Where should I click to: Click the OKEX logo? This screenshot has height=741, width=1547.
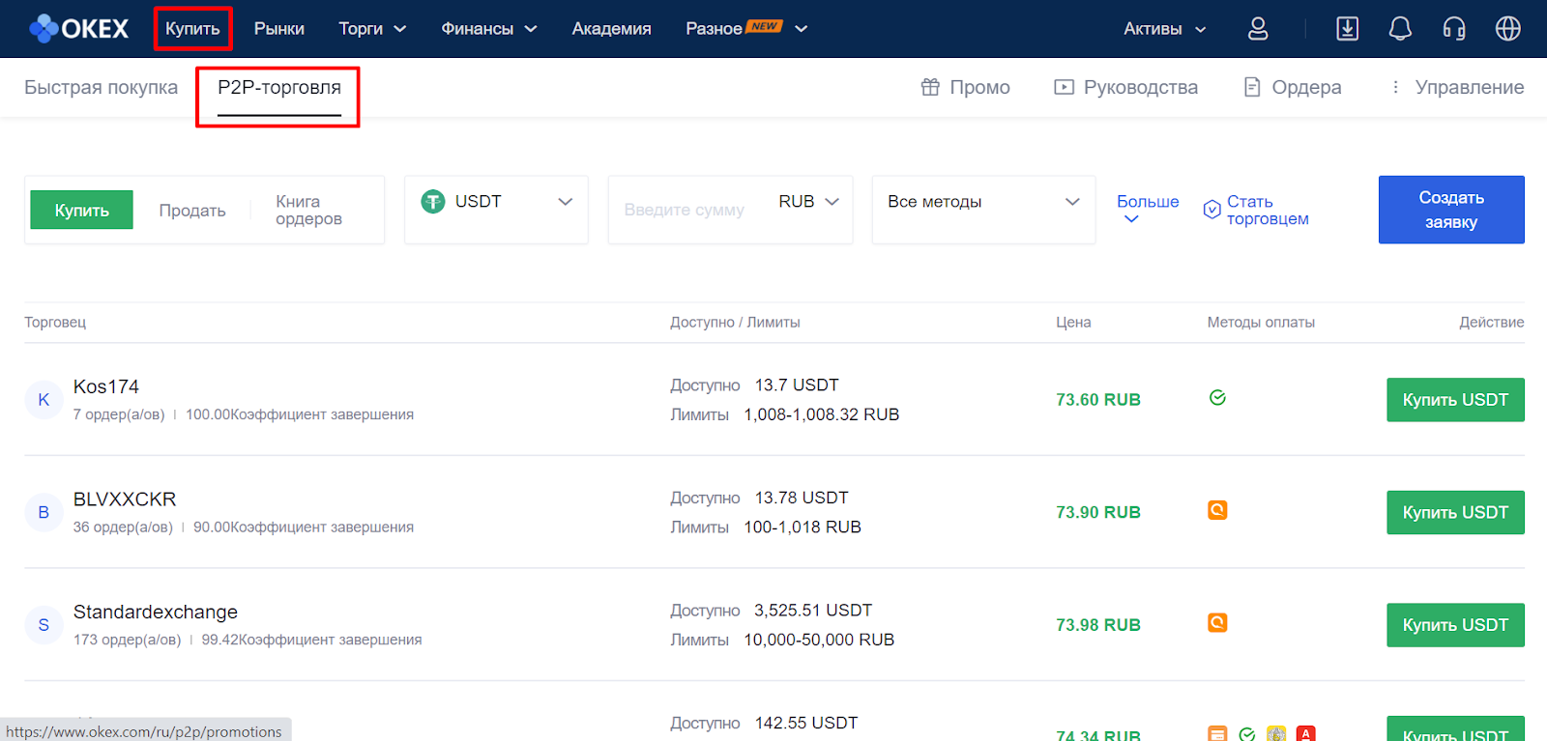(x=78, y=29)
